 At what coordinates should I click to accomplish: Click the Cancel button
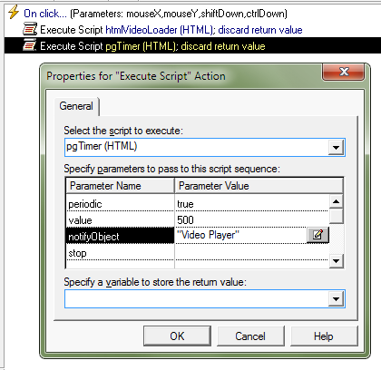tap(250, 336)
